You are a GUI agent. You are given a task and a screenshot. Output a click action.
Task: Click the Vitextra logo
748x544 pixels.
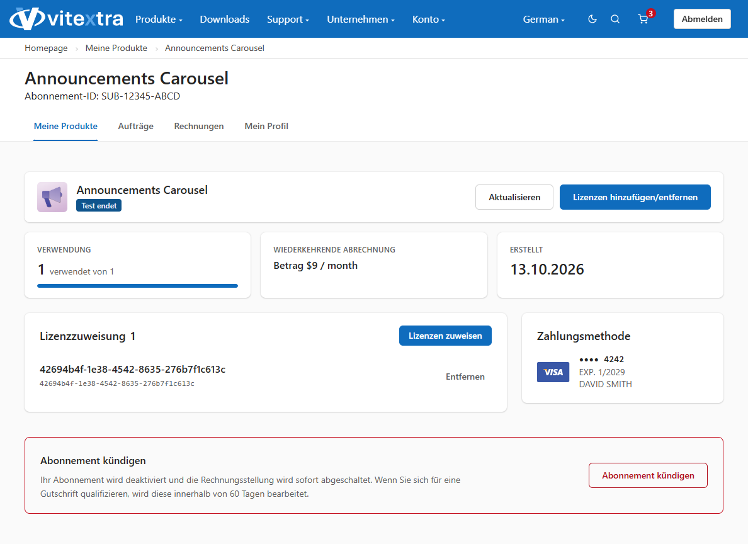click(x=66, y=19)
